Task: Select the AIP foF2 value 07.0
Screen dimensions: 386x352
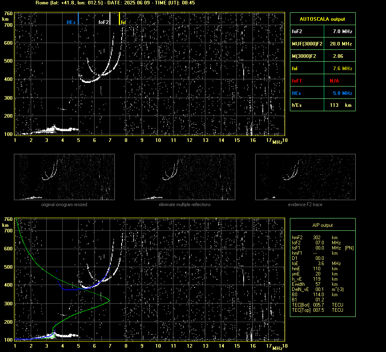Action: (319, 243)
